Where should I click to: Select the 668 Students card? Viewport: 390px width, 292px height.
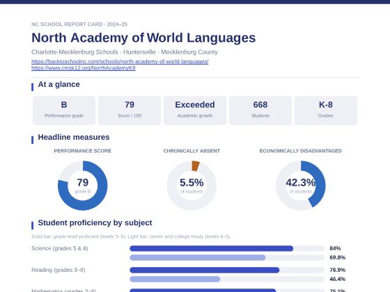(x=260, y=111)
